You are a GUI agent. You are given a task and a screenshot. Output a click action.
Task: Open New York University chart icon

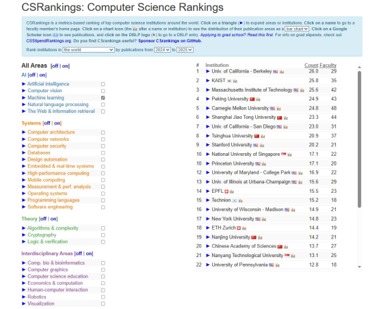[263, 219]
